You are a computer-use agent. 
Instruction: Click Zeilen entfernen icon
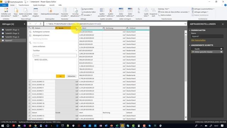[x=130, y=10]
